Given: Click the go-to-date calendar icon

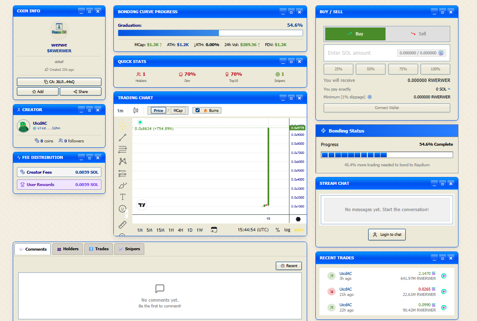Looking at the screenshot, I should click(214, 230).
